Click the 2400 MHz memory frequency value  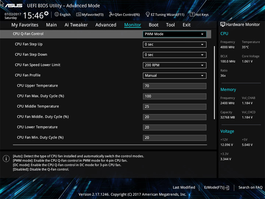[227, 103]
